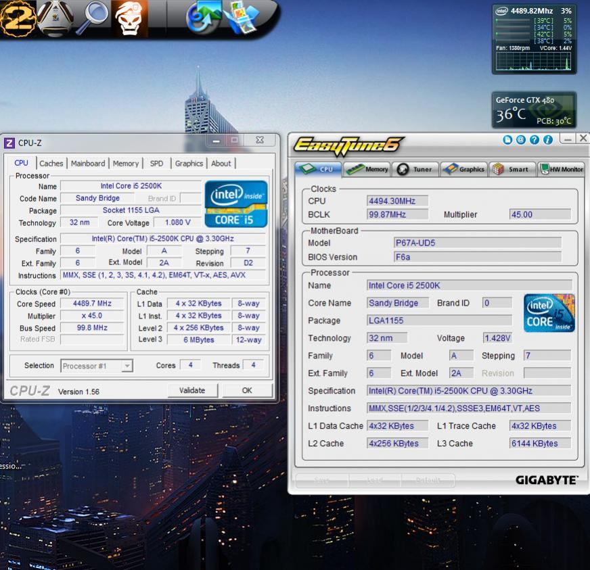Image resolution: width=590 pixels, height=570 pixels.
Task: Click the BIOS Version value 'F6a'
Action: [x=478, y=257]
